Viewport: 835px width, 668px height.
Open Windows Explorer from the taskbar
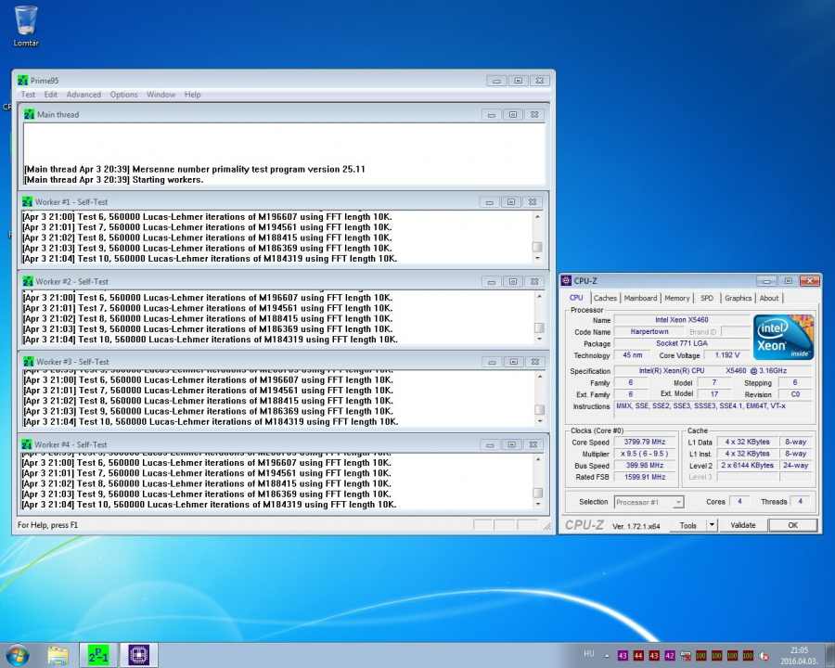[58, 655]
